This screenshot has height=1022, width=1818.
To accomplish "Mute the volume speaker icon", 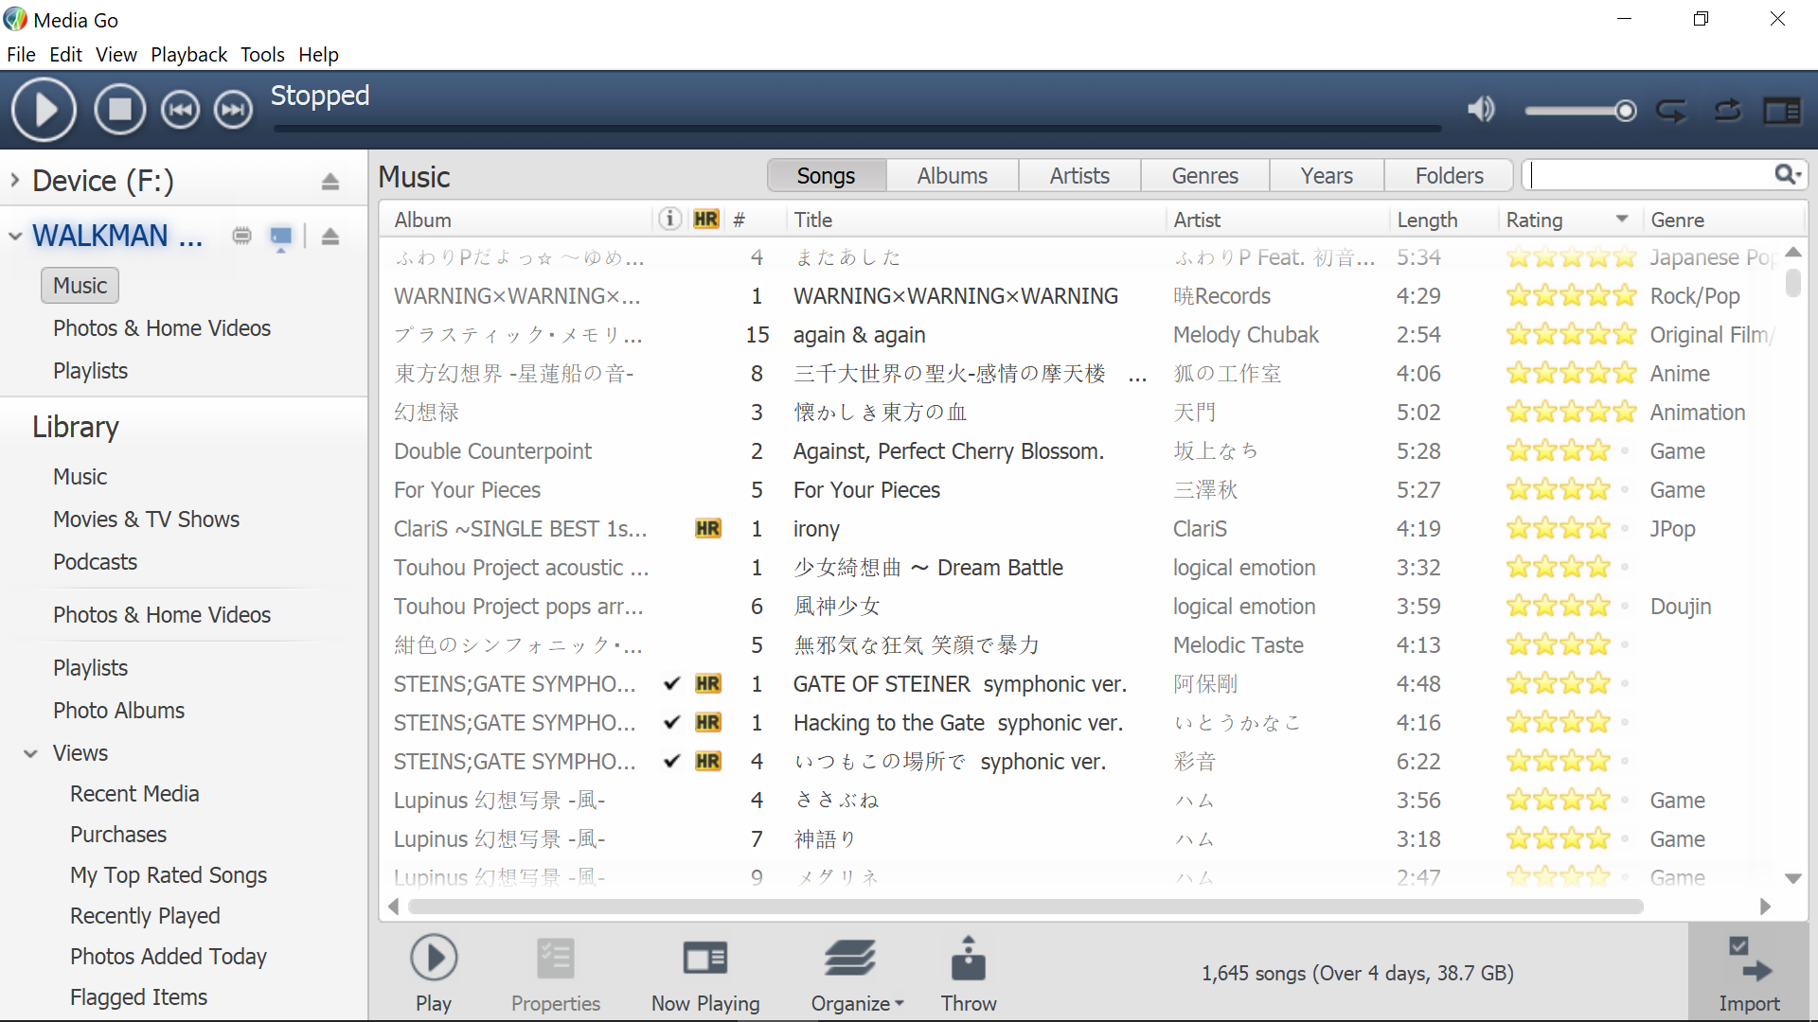I will 1481,111.
